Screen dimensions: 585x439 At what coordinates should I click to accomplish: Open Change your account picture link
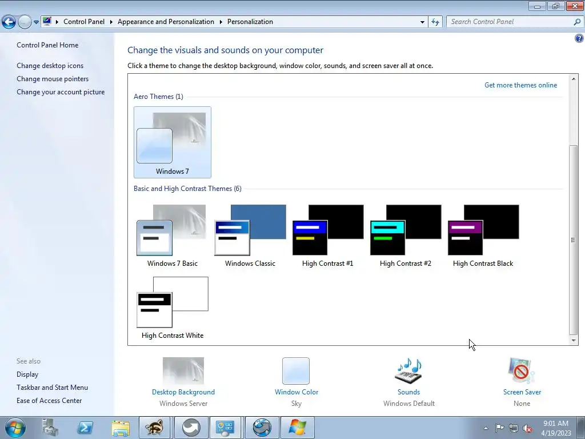61,92
